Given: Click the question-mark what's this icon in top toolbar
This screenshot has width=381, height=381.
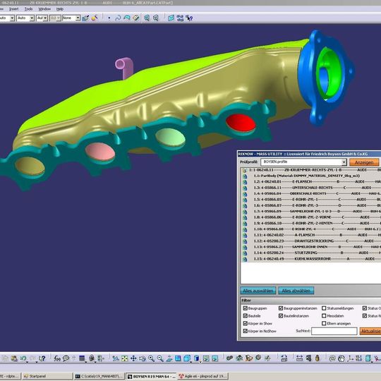Looking at the screenshot, I should click(x=189, y=18).
